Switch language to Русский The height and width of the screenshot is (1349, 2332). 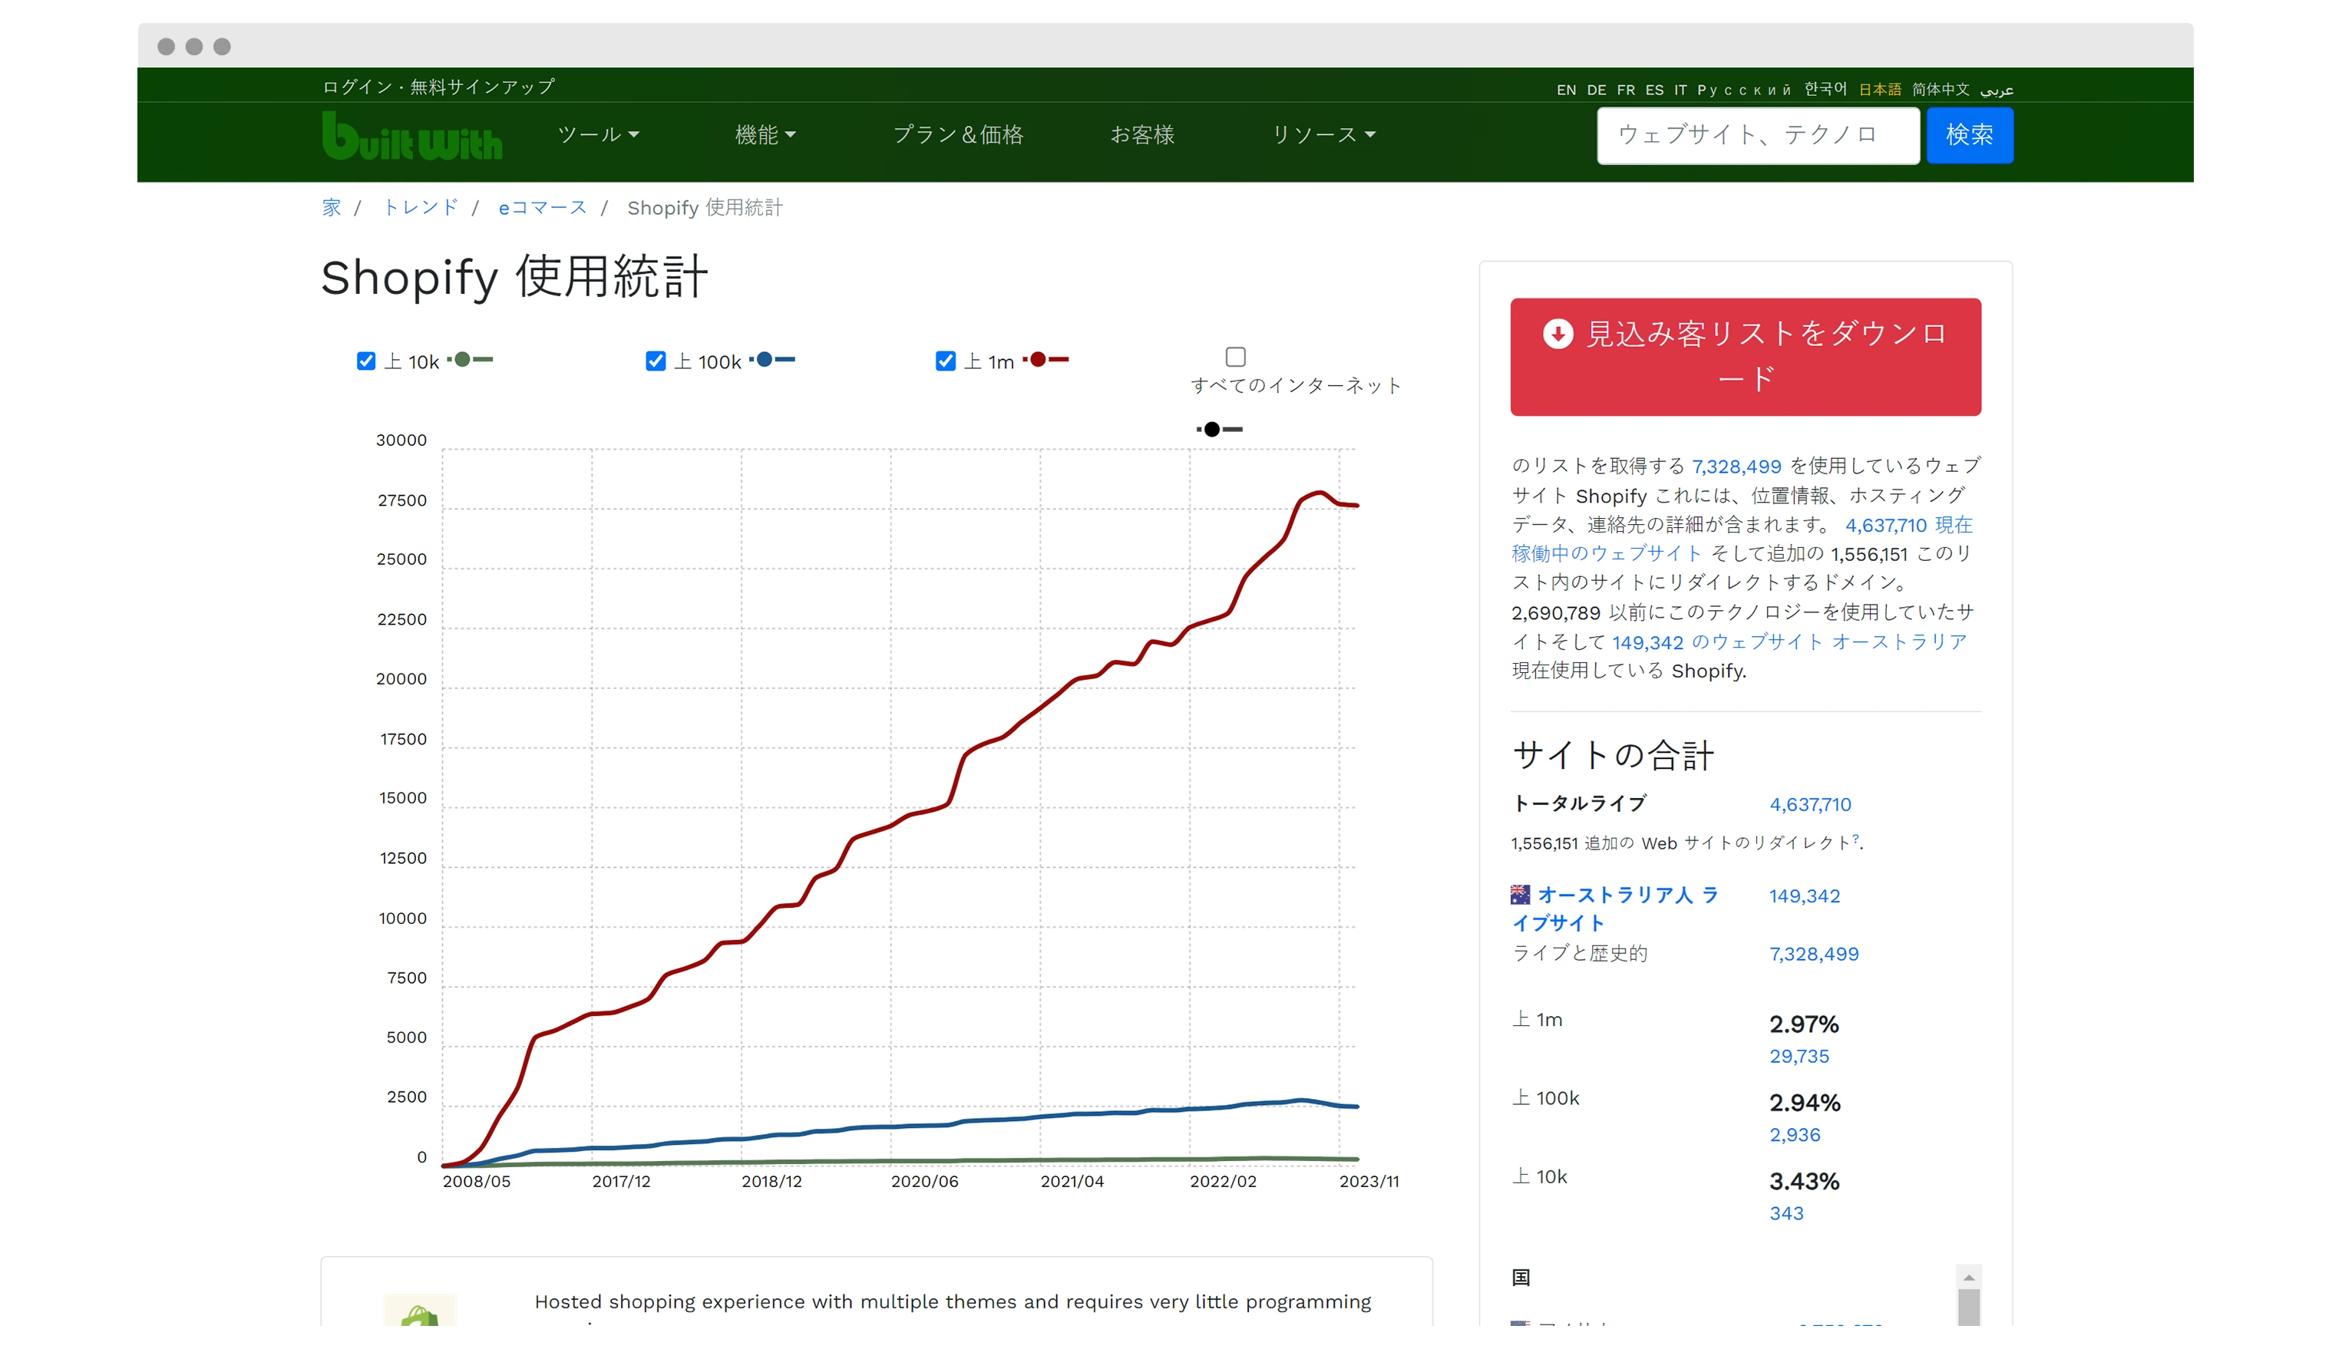(x=1744, y=90)
